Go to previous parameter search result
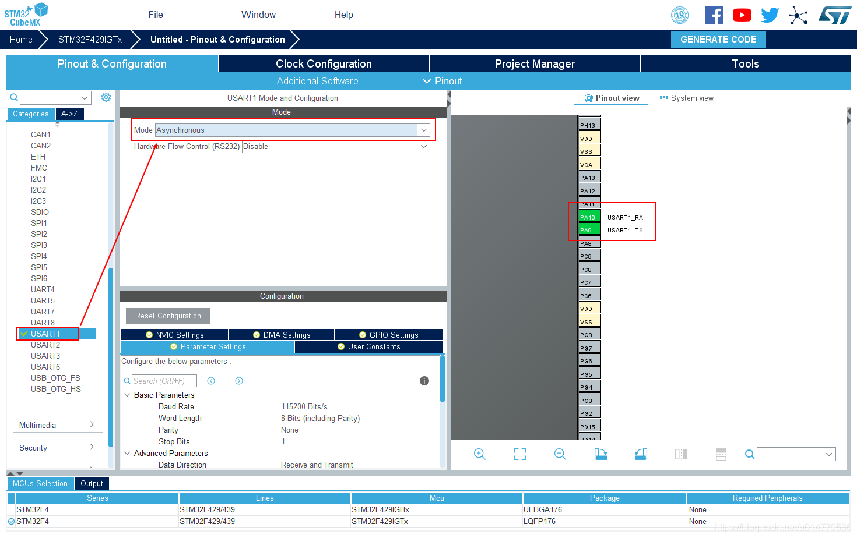 (x=211, y=381)
